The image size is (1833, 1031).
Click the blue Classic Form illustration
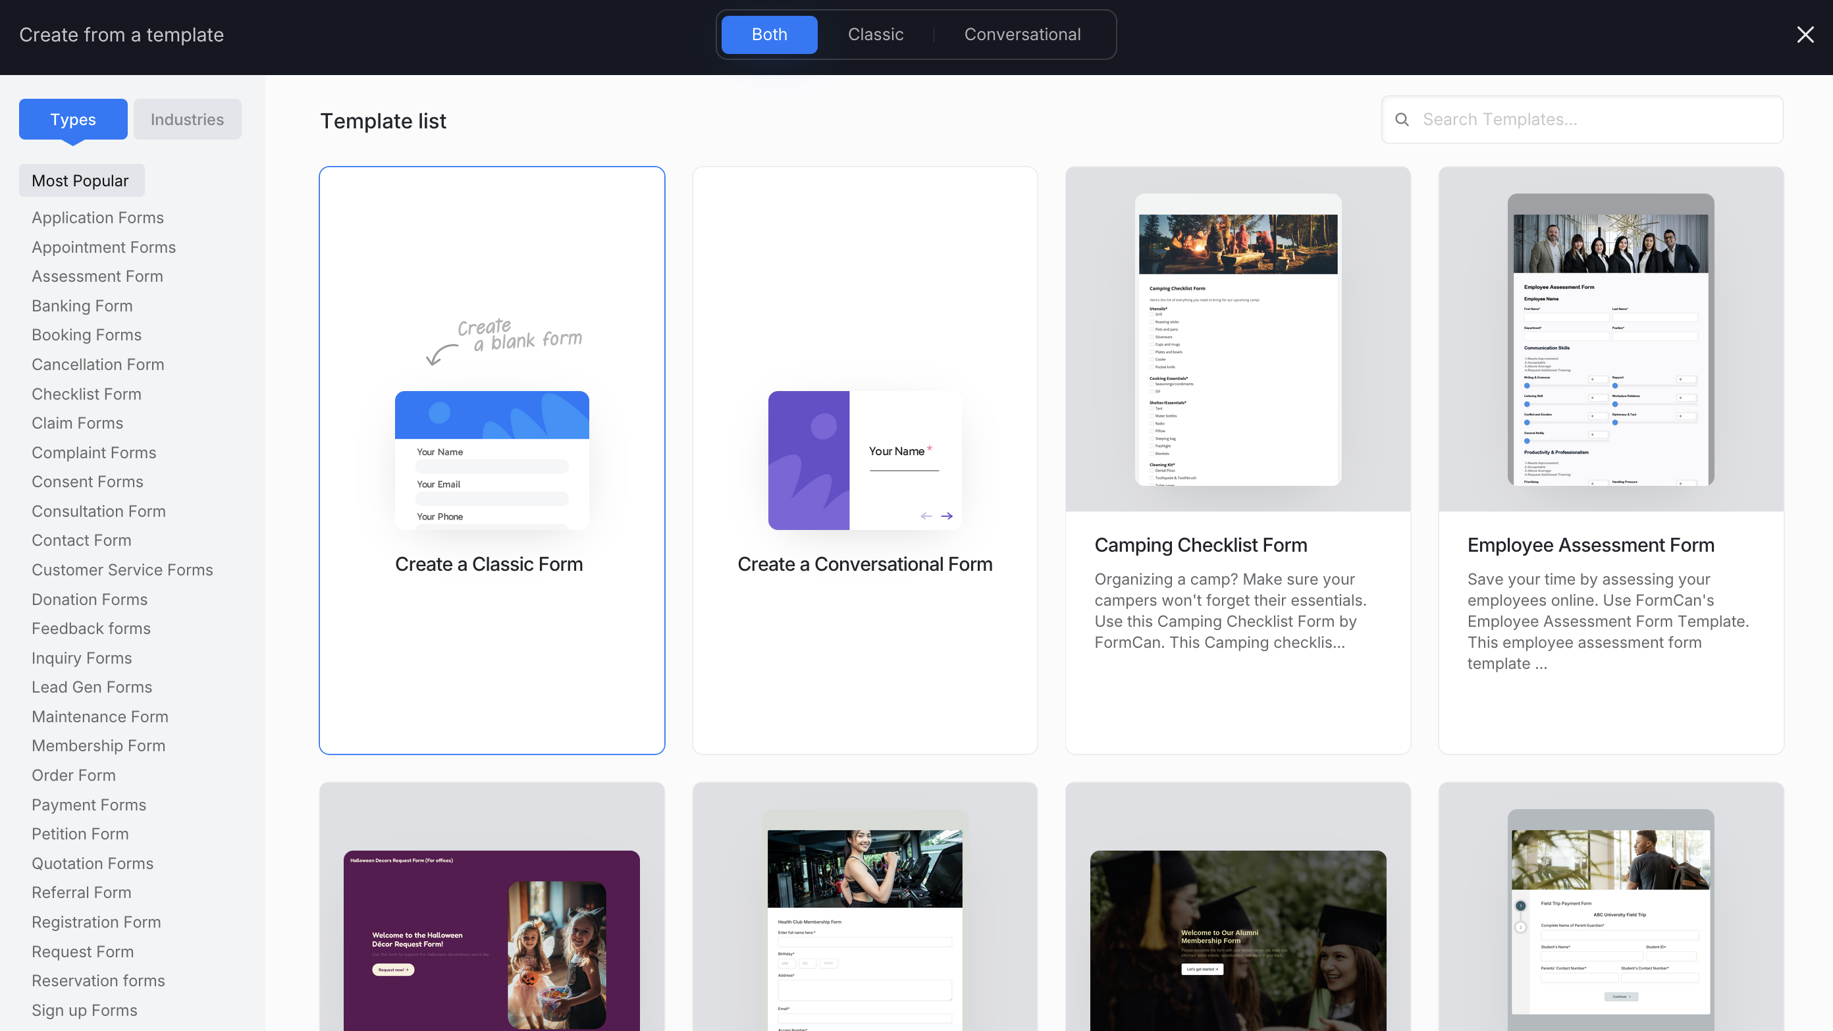pyautogui.click(x=492, y=460)
